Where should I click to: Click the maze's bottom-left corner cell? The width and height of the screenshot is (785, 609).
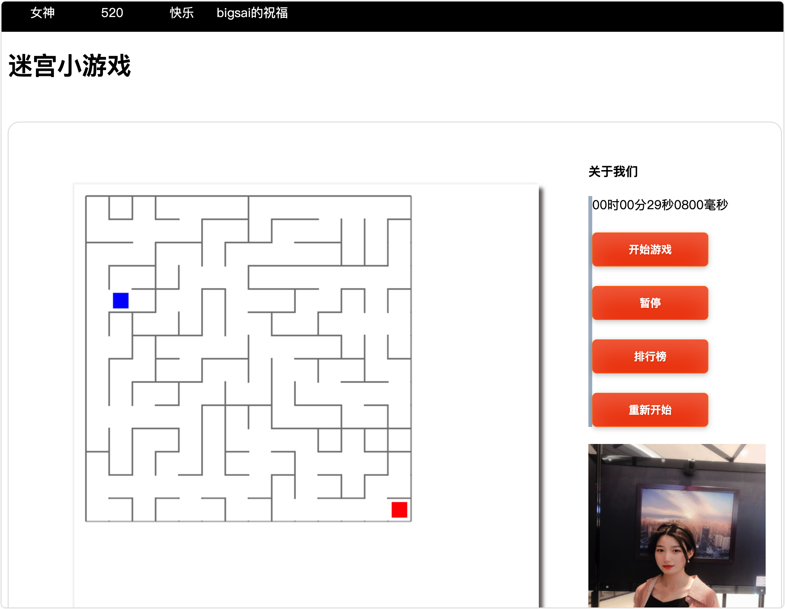click(x=98, y=510)
